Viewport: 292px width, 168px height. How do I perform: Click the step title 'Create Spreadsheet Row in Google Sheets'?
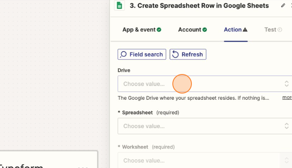point(199,6)
